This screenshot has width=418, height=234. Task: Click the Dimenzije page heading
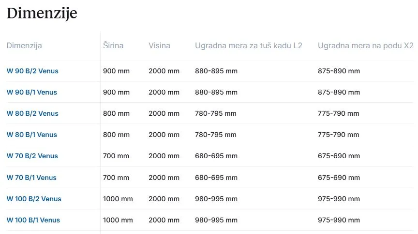[x=42, y=13]
